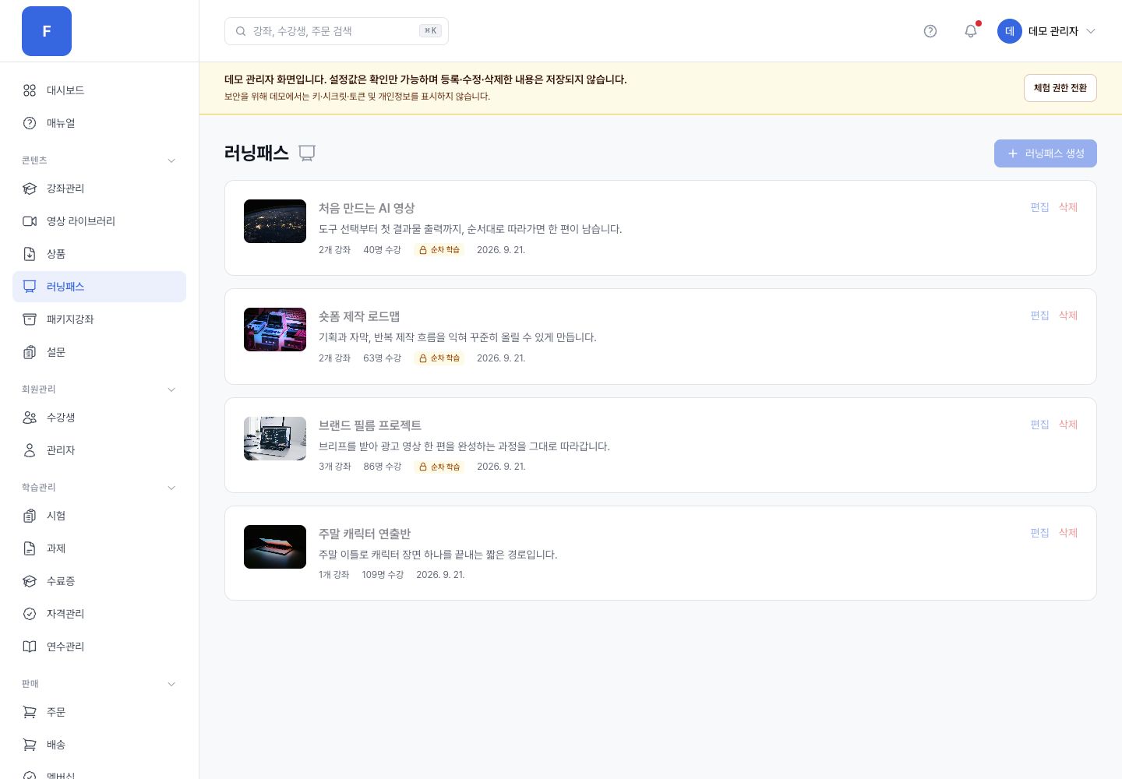Click the 러닝패스 생성 button
The image size is (1122, 779).
tap(1045, 153)
